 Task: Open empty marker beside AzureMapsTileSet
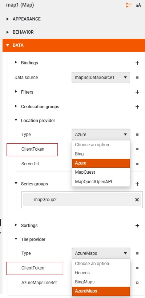coord(137,283)
